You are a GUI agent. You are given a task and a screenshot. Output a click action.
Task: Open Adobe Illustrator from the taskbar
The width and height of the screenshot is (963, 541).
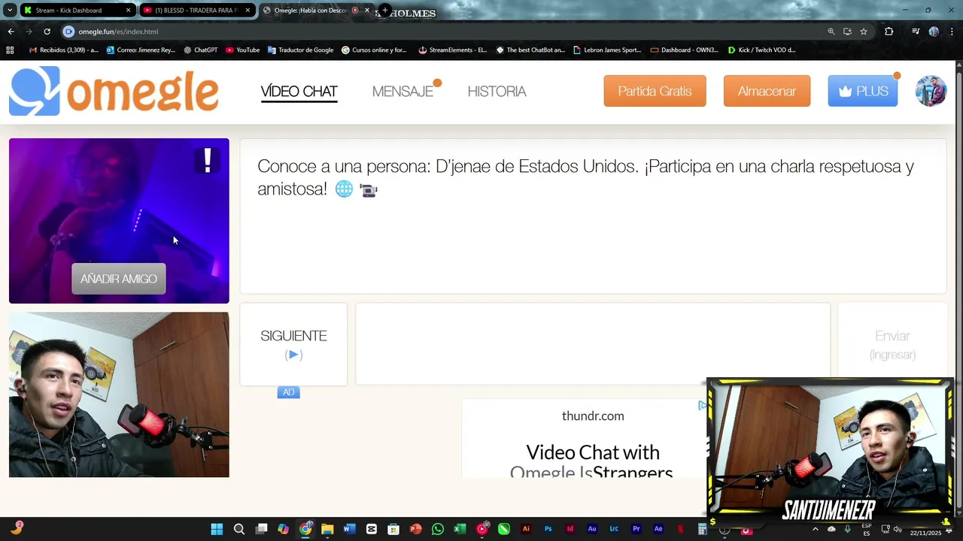pos(526,529)
